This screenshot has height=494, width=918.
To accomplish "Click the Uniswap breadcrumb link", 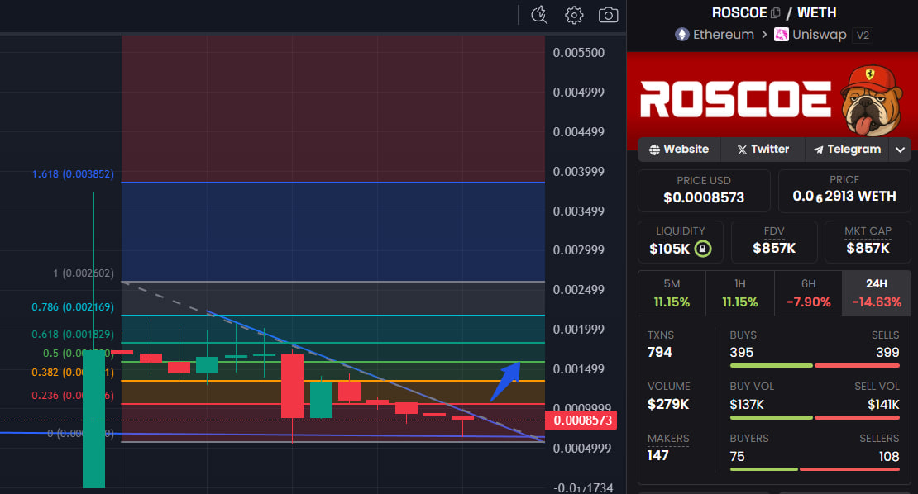I will [x=819, y=35].
